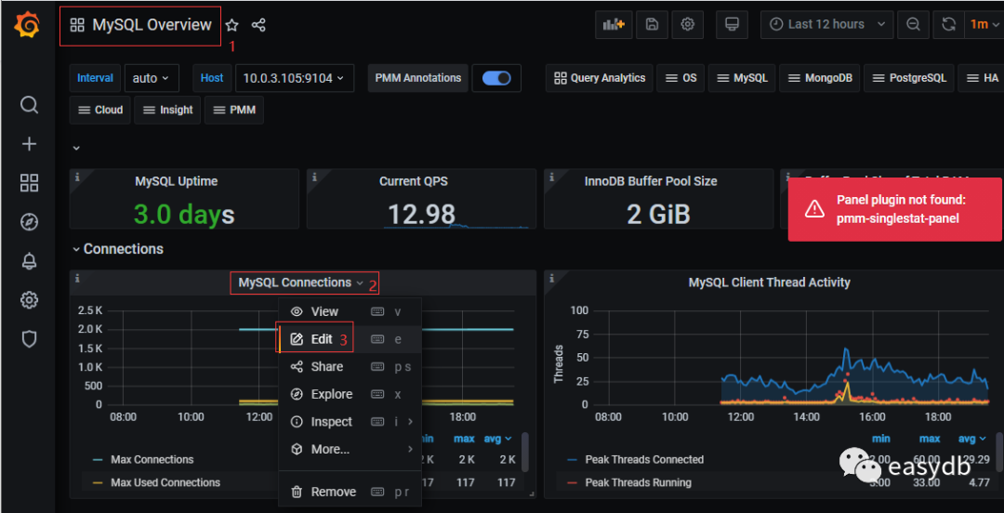This screenshot has width=1004, height=513.
Task: Click the add panel icon
Action: pyautogui.click(x=614, y=24)
